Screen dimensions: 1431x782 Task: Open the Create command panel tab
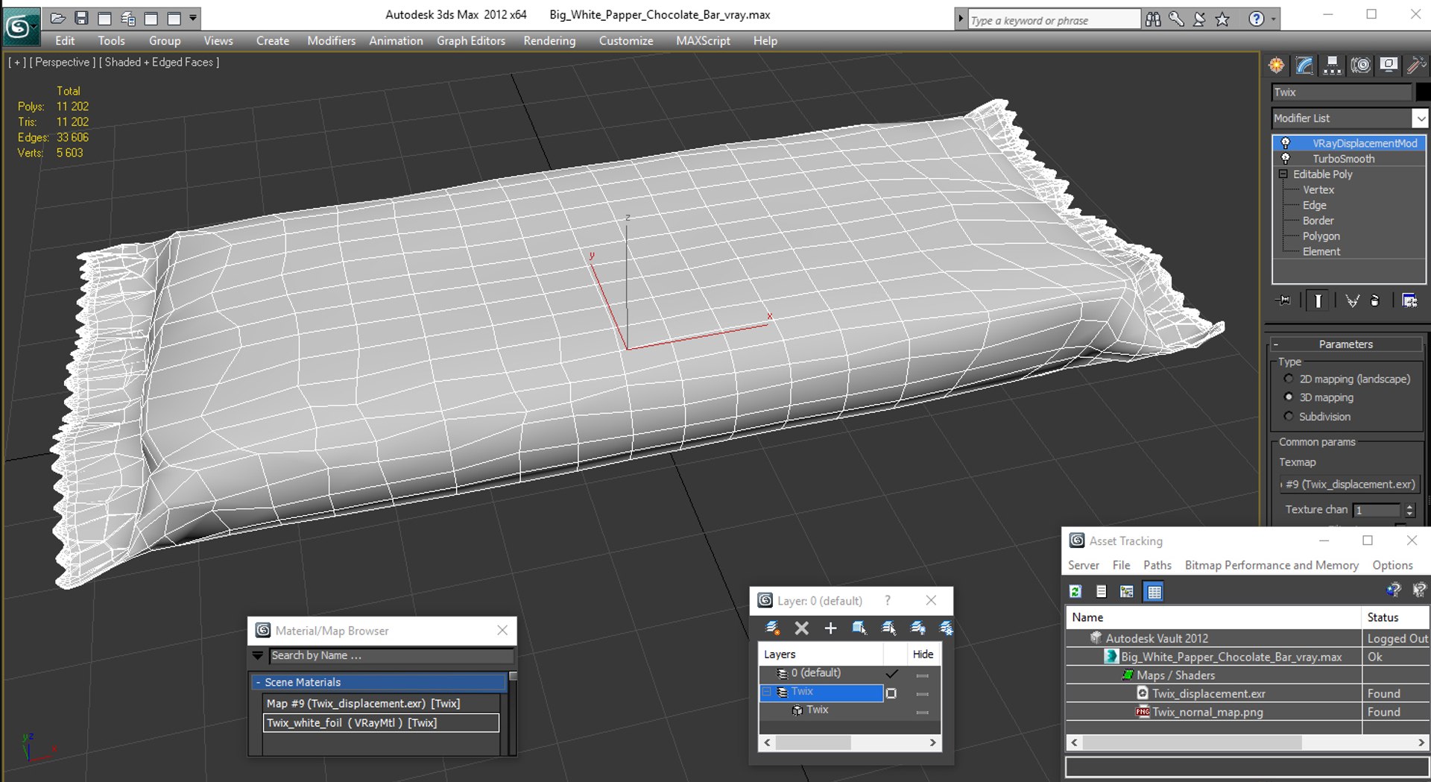tap(1277, 66)
